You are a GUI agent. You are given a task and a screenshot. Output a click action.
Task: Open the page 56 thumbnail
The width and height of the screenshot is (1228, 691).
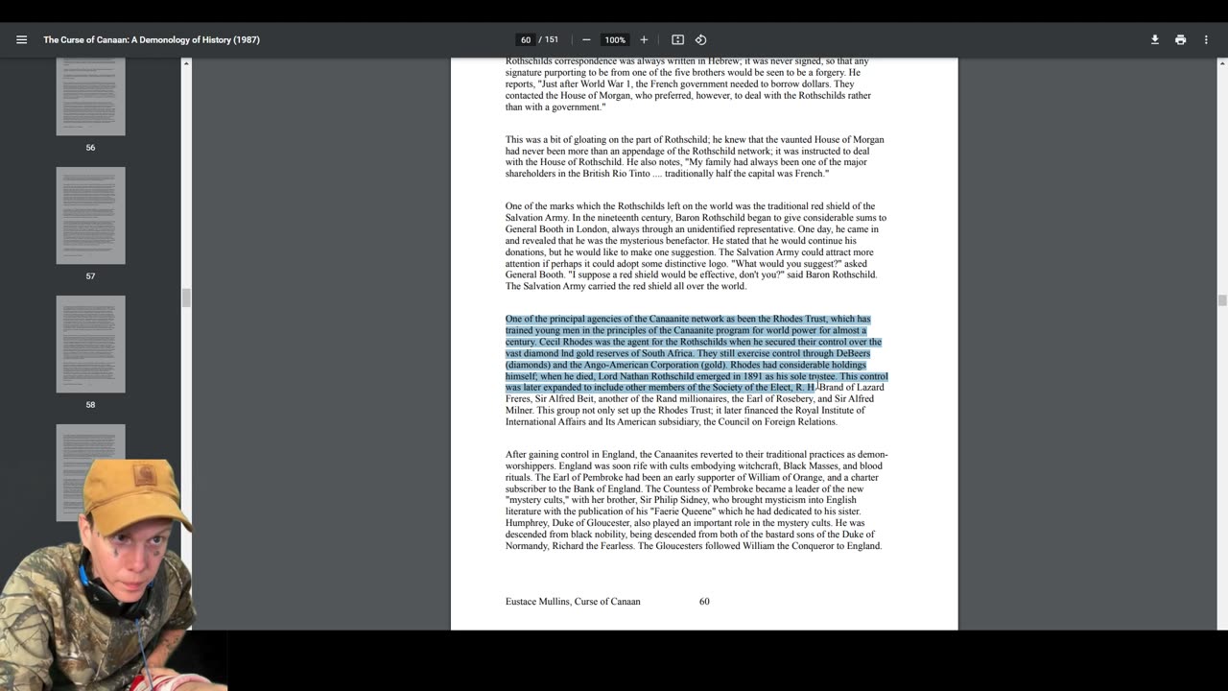90,96
